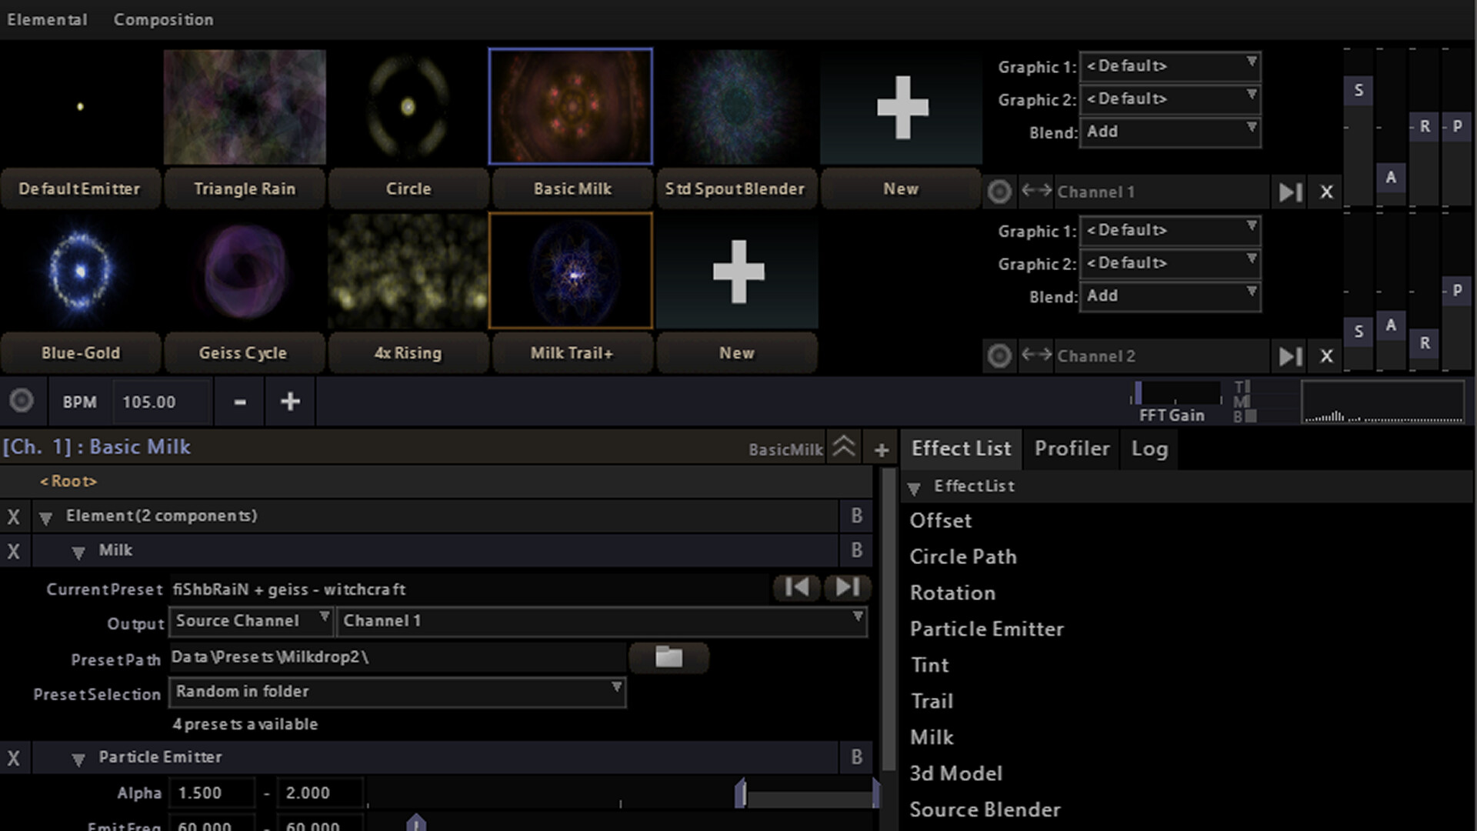The height and width of the screenshot is (831, 1477).
Task: Switch to the Profiler tab
Action: pos(1070,449)
